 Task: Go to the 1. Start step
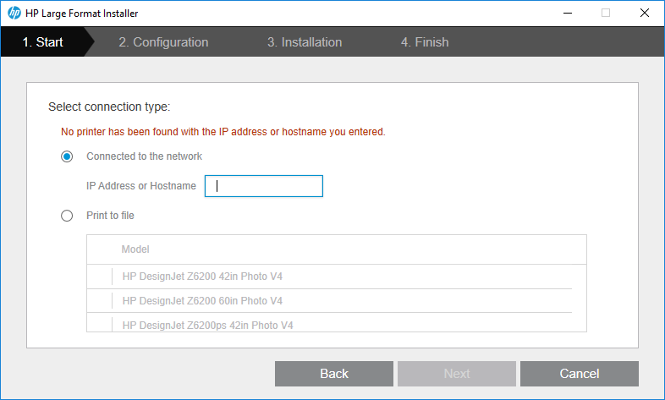(42, 42)
